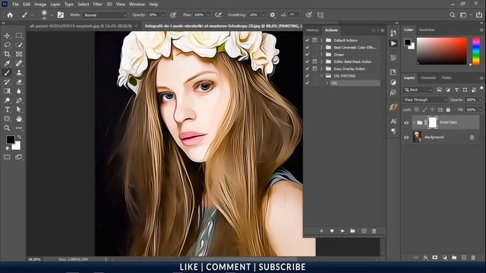The width and height of the screenshot is (486, 273).
Task: Open the layer Opacity dropdown arrow
Action: coord(480,100)
